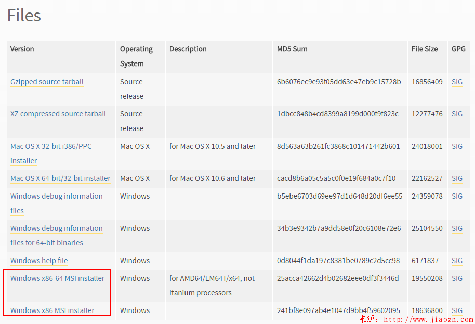Click SIG for Mac OS X 64-bit/32-bit installer
This screenshot has width=475, height=324.
pyautogui.click(x=457, y=178)
